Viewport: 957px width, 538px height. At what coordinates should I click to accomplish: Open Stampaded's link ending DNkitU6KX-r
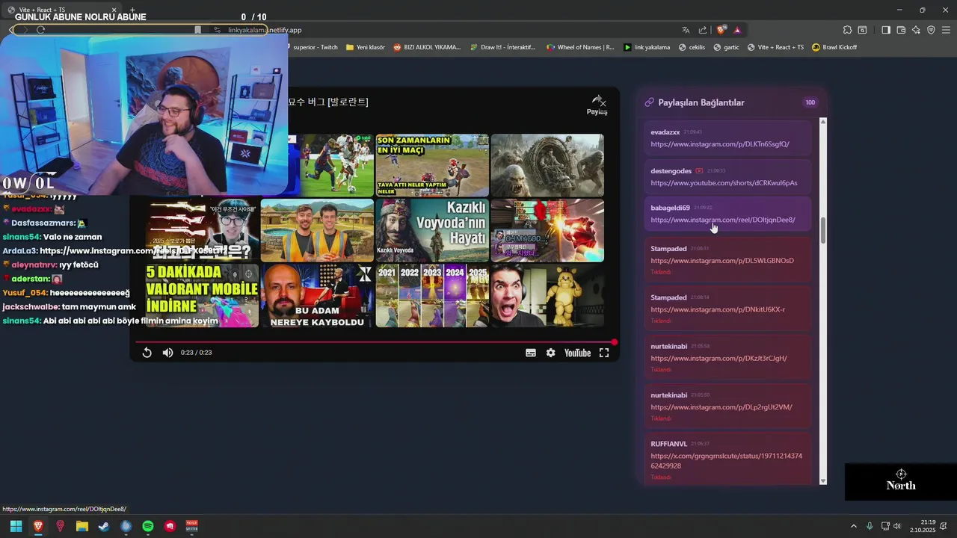pos(718,309)
